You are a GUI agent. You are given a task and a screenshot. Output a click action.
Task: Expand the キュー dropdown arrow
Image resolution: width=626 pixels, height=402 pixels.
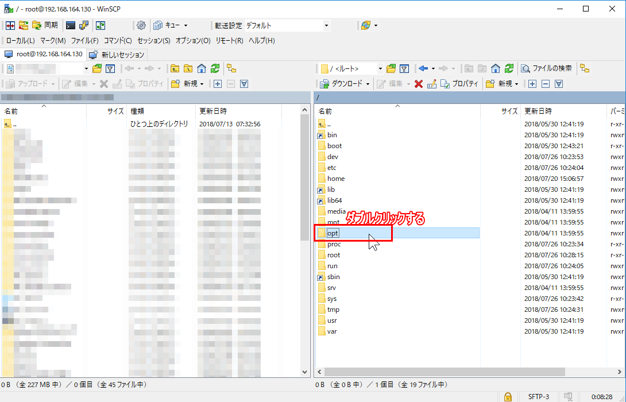point(186,25)
